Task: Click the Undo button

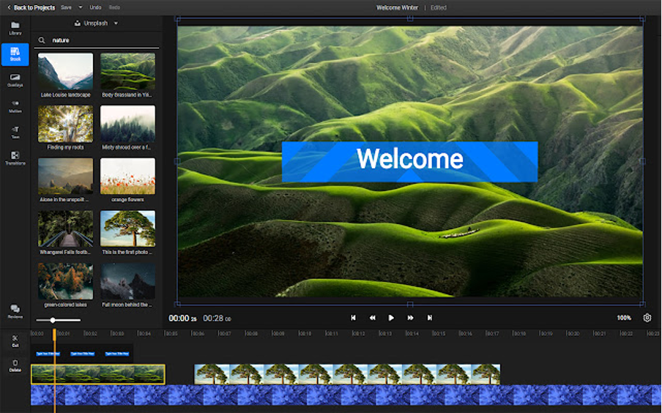Action: coord(95,7)
